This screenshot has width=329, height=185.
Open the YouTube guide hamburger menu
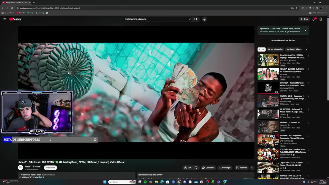(5, 19)
